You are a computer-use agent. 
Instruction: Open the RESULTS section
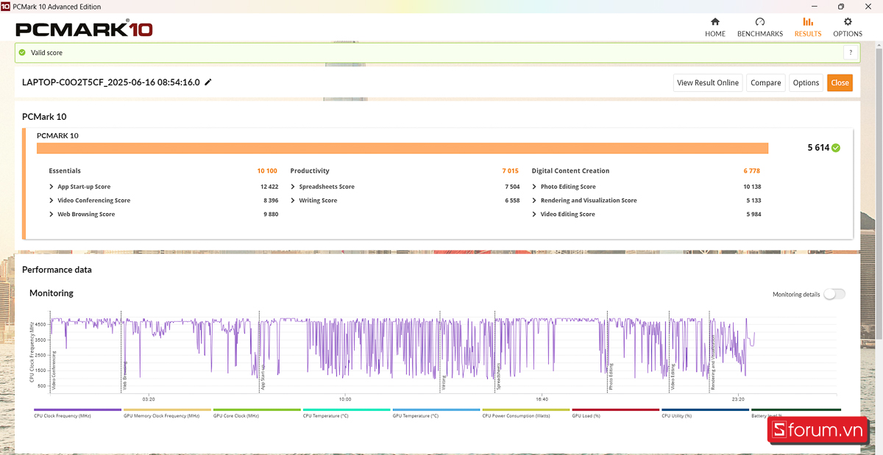(807, 27)
